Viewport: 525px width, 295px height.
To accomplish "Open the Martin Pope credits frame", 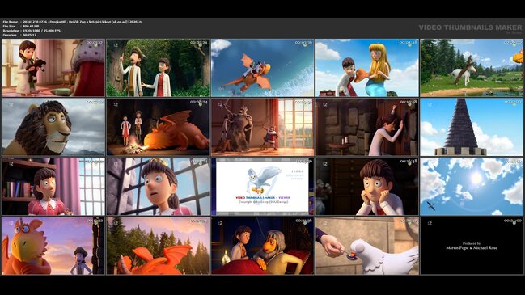I will (472, 246).
